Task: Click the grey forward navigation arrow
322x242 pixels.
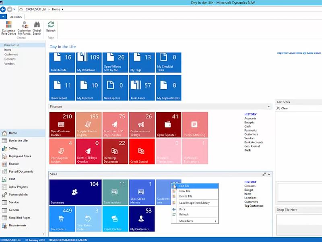Action: tap(9, 9)
